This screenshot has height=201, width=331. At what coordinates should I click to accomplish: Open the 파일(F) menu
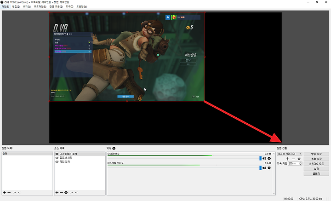coord(5,6)
